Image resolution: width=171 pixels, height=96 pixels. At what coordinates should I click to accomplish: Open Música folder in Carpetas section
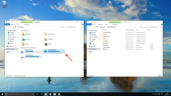pyautogui.click(x=25, y=44)
